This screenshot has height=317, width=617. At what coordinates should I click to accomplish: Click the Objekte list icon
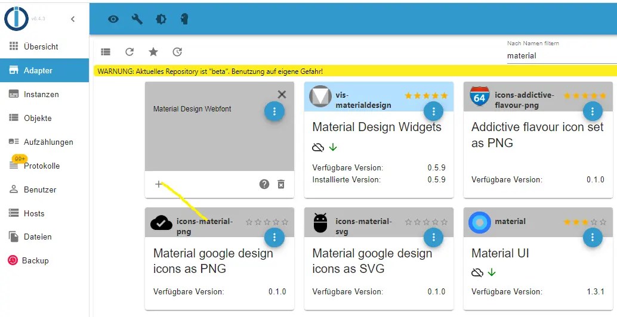click(14, 117)
